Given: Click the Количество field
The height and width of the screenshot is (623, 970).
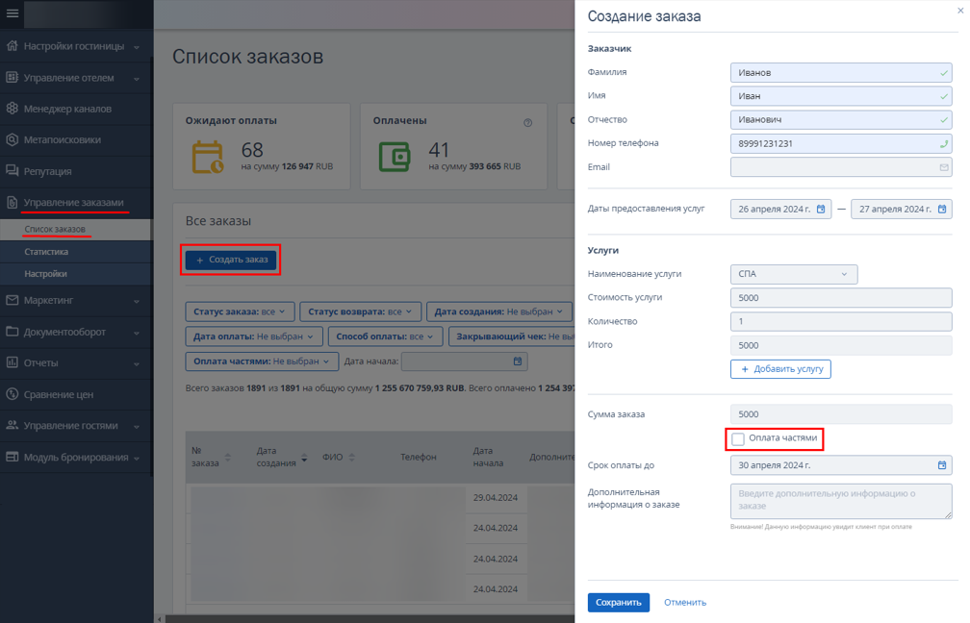Looking at the screenshot, I should pyautogui.click(x=841, y=321).
